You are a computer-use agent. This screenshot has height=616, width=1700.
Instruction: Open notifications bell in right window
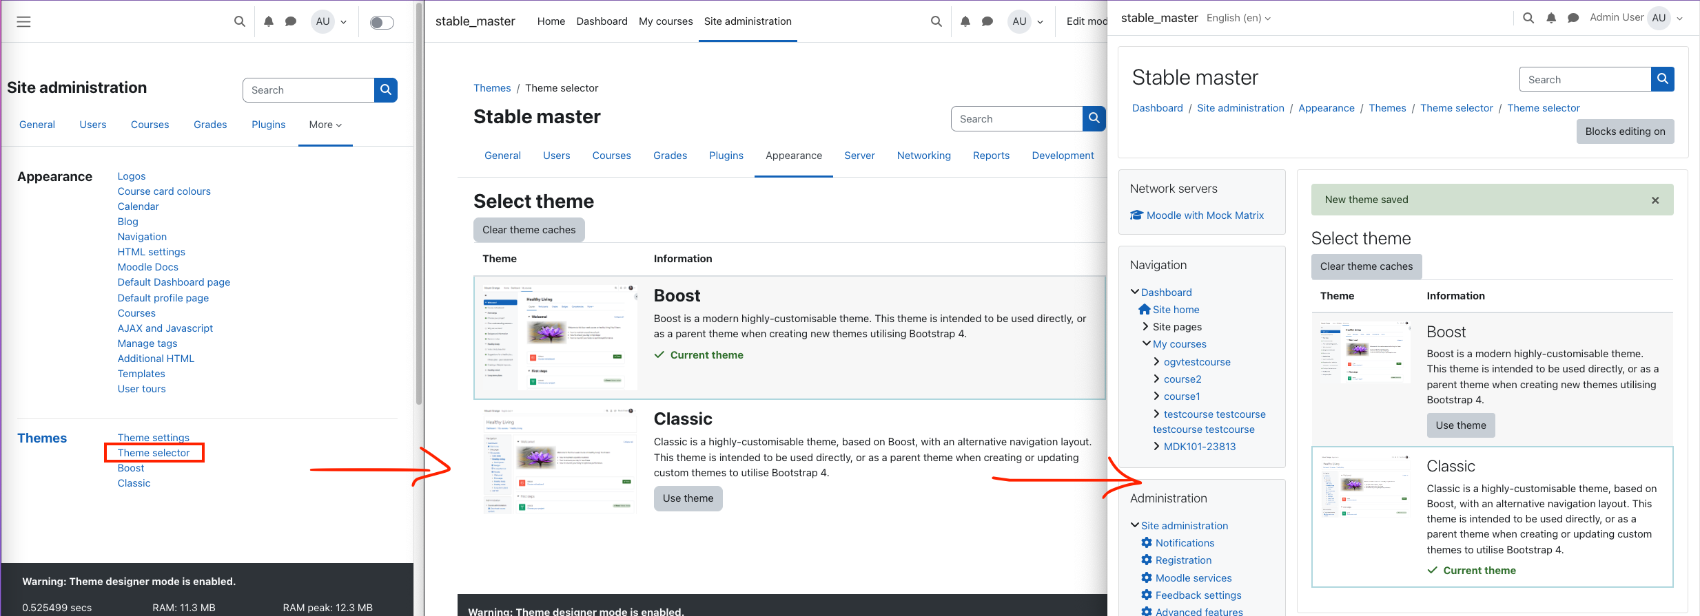coord(1551,18)
